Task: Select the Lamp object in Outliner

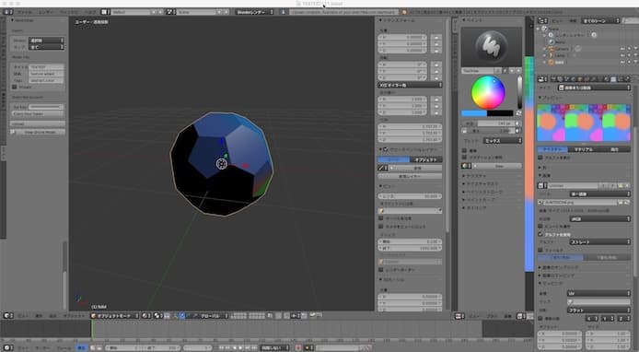Action: pos(559,55)
